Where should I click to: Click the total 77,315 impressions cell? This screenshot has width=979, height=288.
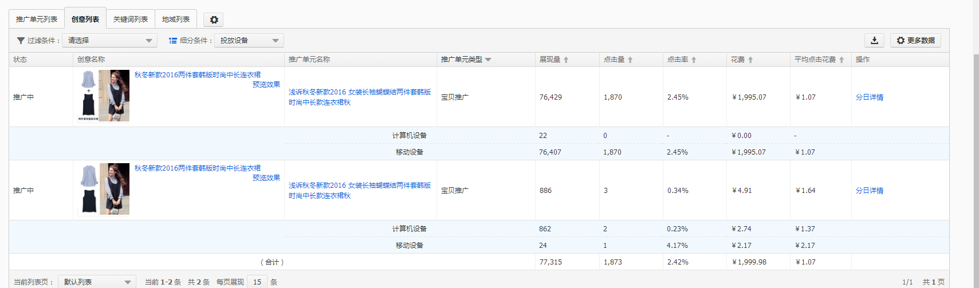point(551,262)
